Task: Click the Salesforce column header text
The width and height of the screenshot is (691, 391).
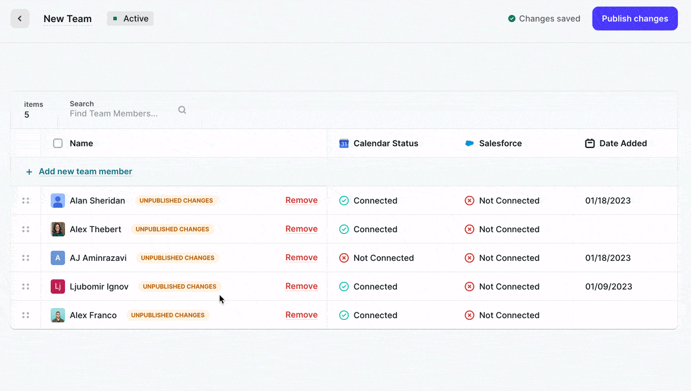Action: [x=500, y=143]
